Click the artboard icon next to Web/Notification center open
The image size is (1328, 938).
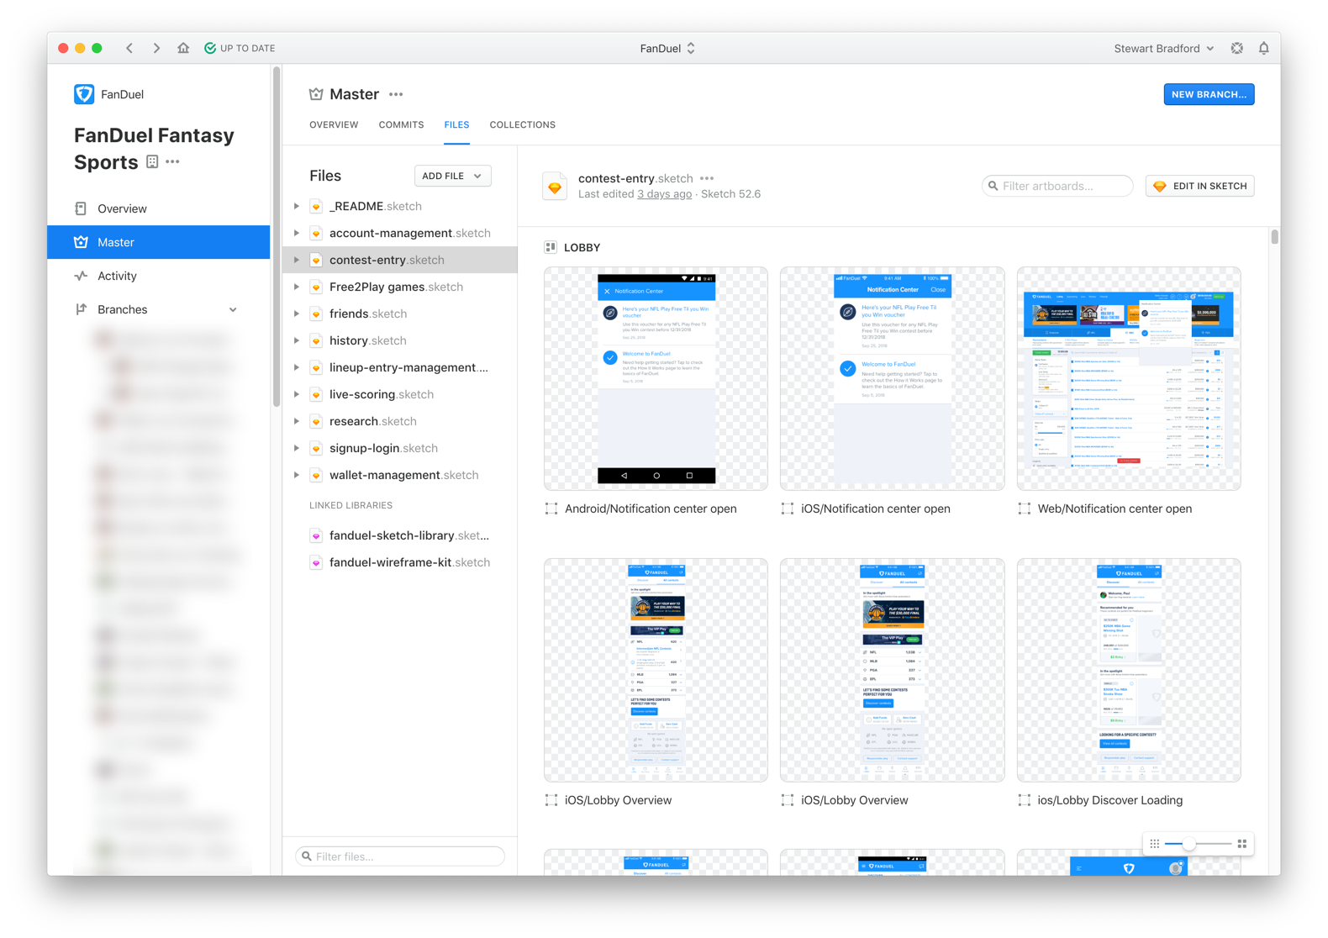click(1025, 509)
